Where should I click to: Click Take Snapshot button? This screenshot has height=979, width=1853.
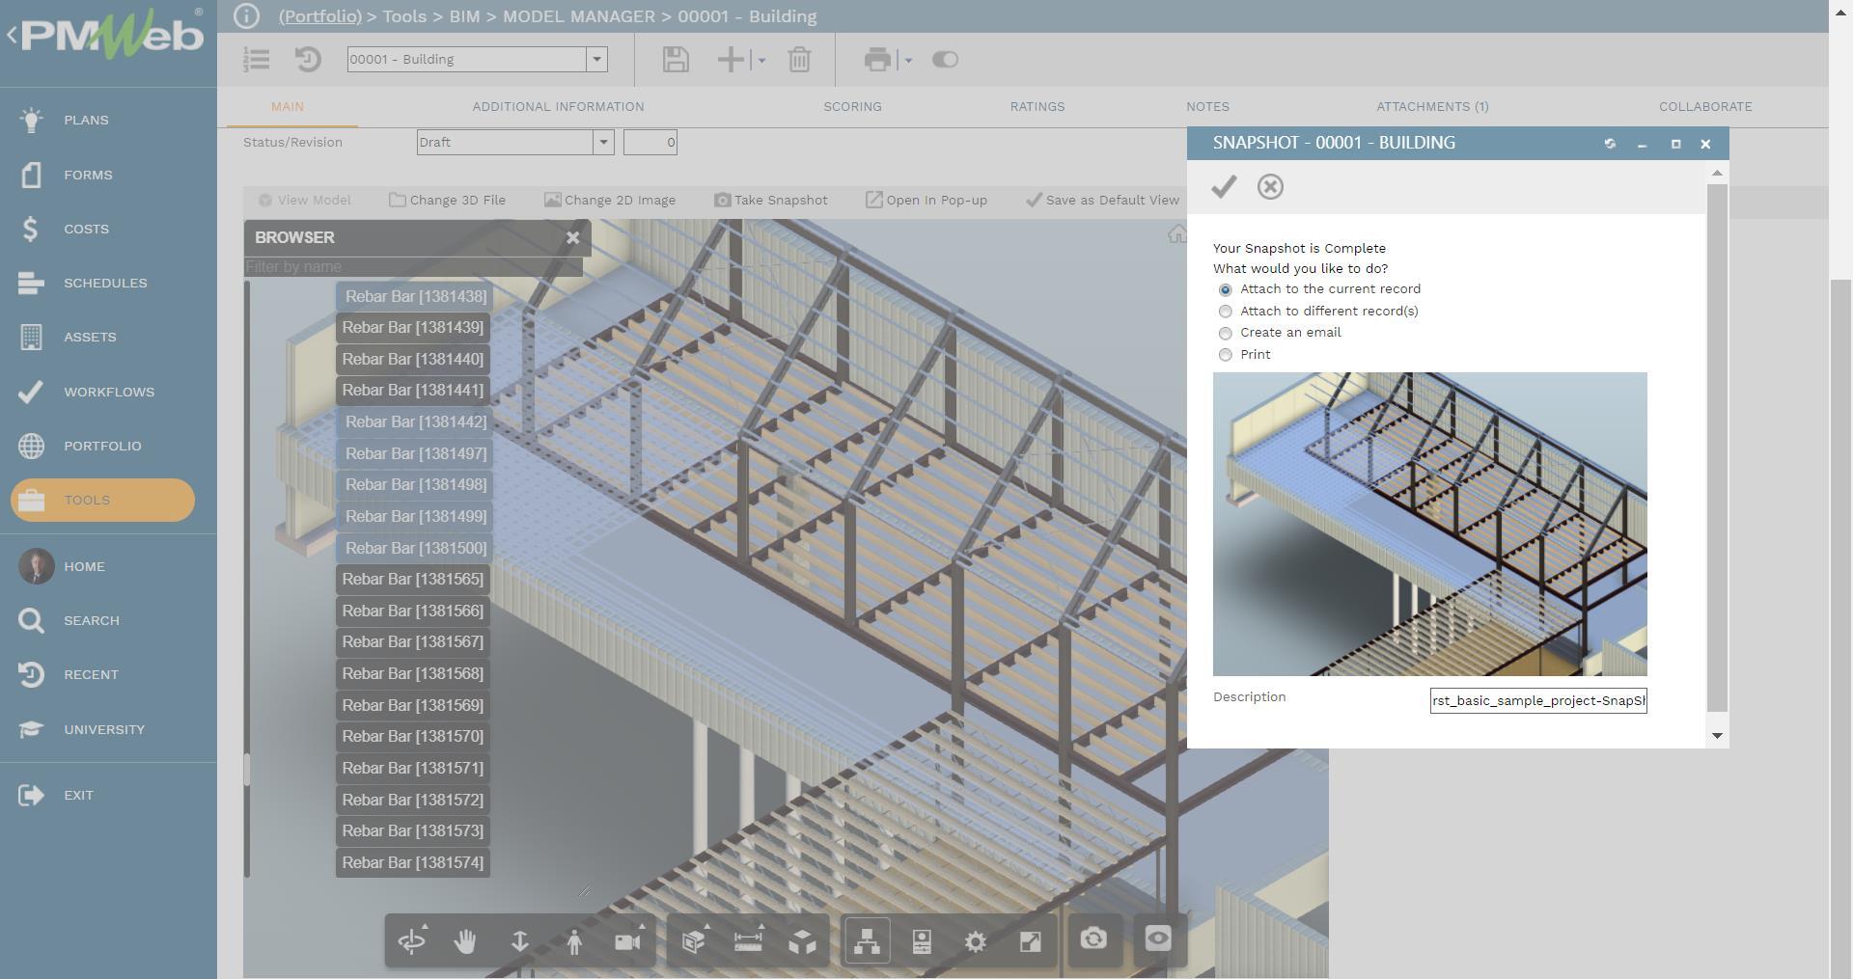[x=771, y=201]
